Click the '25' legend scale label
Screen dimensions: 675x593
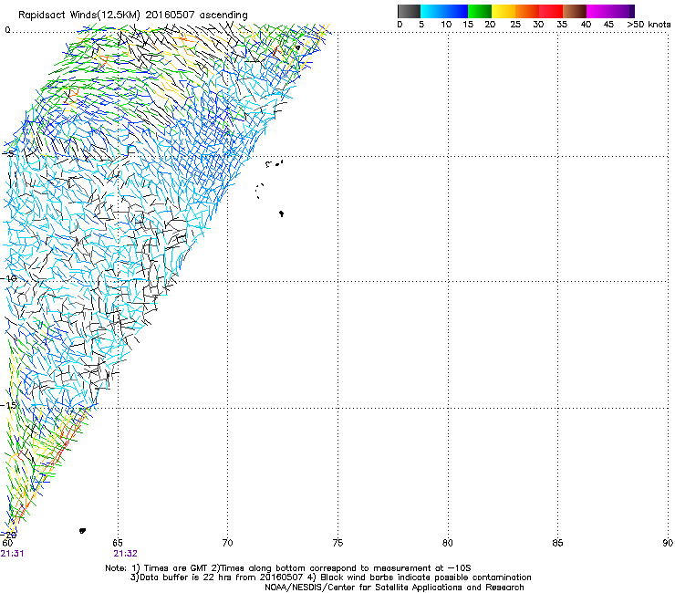514,25
